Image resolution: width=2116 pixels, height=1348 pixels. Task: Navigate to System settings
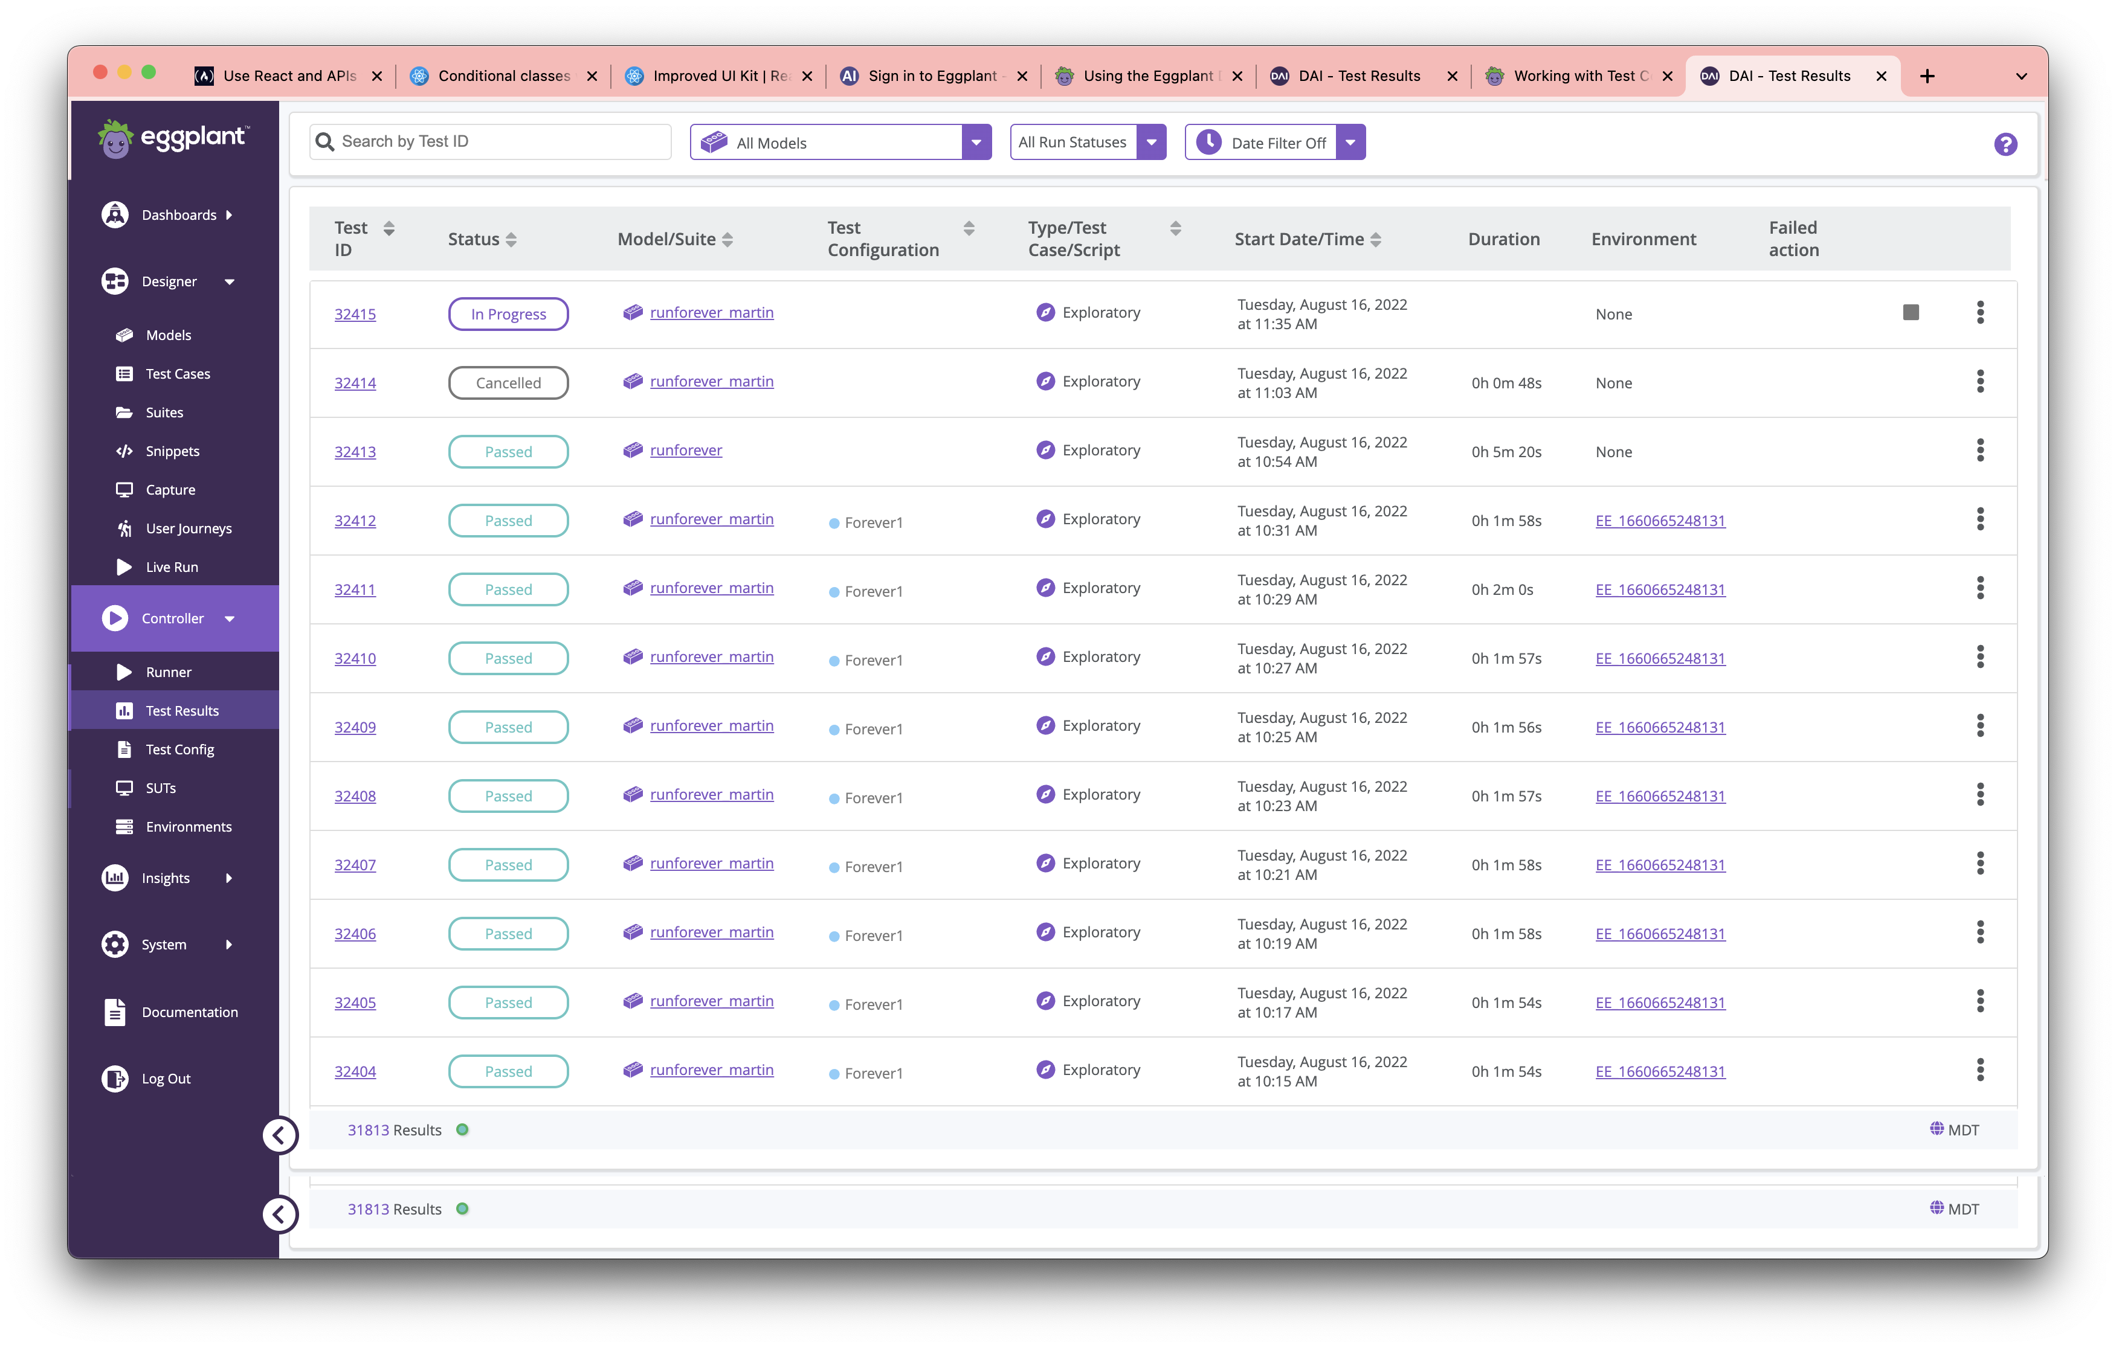tap(164, 942)
